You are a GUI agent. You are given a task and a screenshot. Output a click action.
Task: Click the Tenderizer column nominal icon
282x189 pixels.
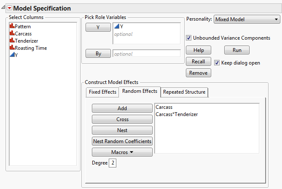pos(12,41)
